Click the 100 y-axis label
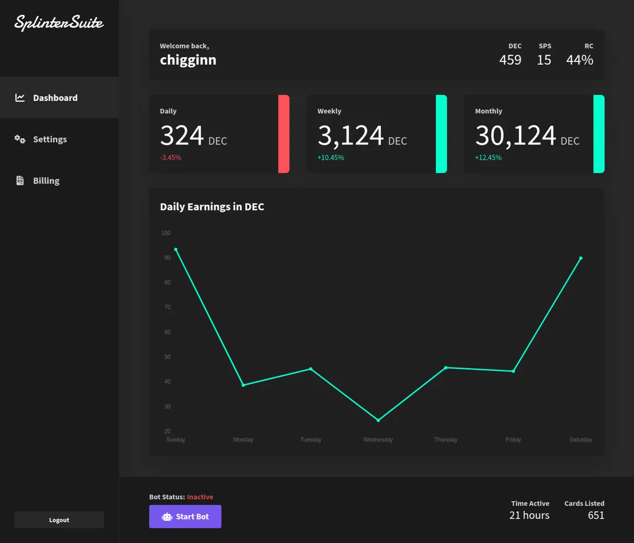 [165, 233]
